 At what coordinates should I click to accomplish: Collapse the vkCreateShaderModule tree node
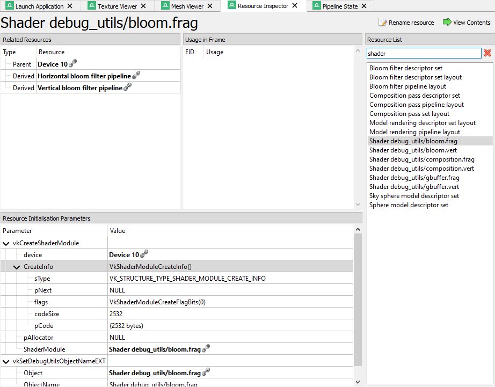pyautogui.click(x=5, y=243)
